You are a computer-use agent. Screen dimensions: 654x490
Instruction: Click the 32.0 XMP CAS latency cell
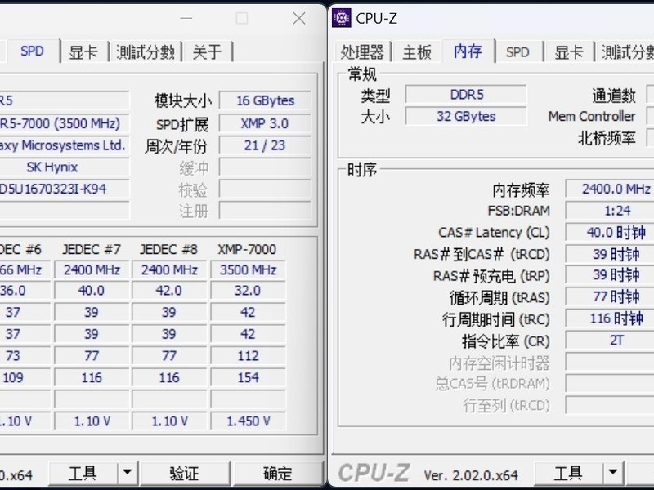pos(249,291)
